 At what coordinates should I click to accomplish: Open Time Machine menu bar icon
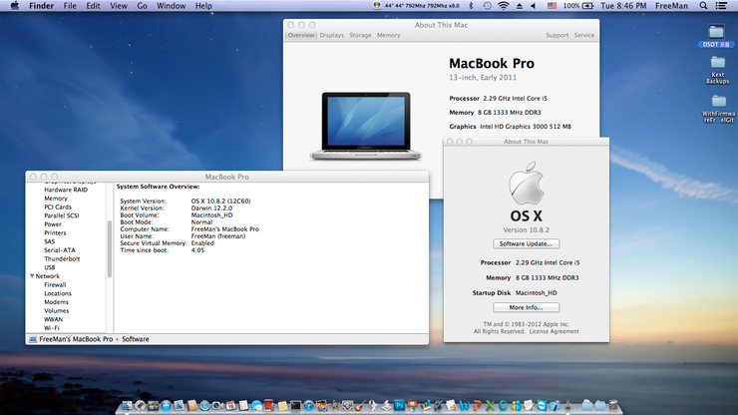tap(487, 6)
